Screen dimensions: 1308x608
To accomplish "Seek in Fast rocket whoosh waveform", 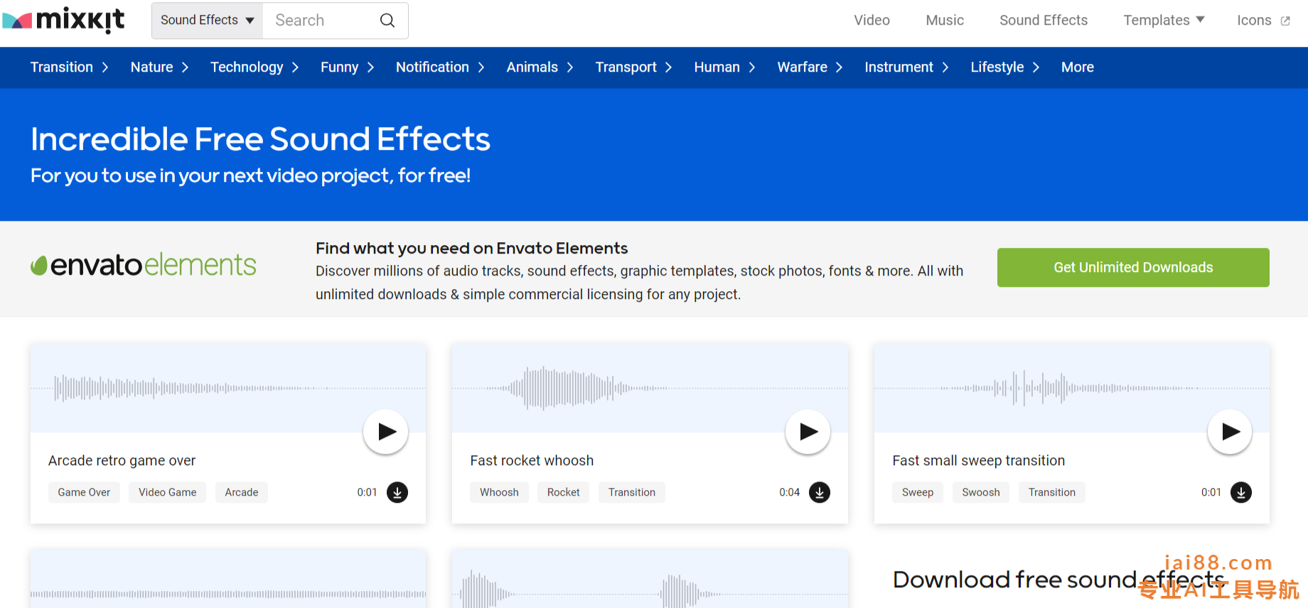I will point(650,388).
